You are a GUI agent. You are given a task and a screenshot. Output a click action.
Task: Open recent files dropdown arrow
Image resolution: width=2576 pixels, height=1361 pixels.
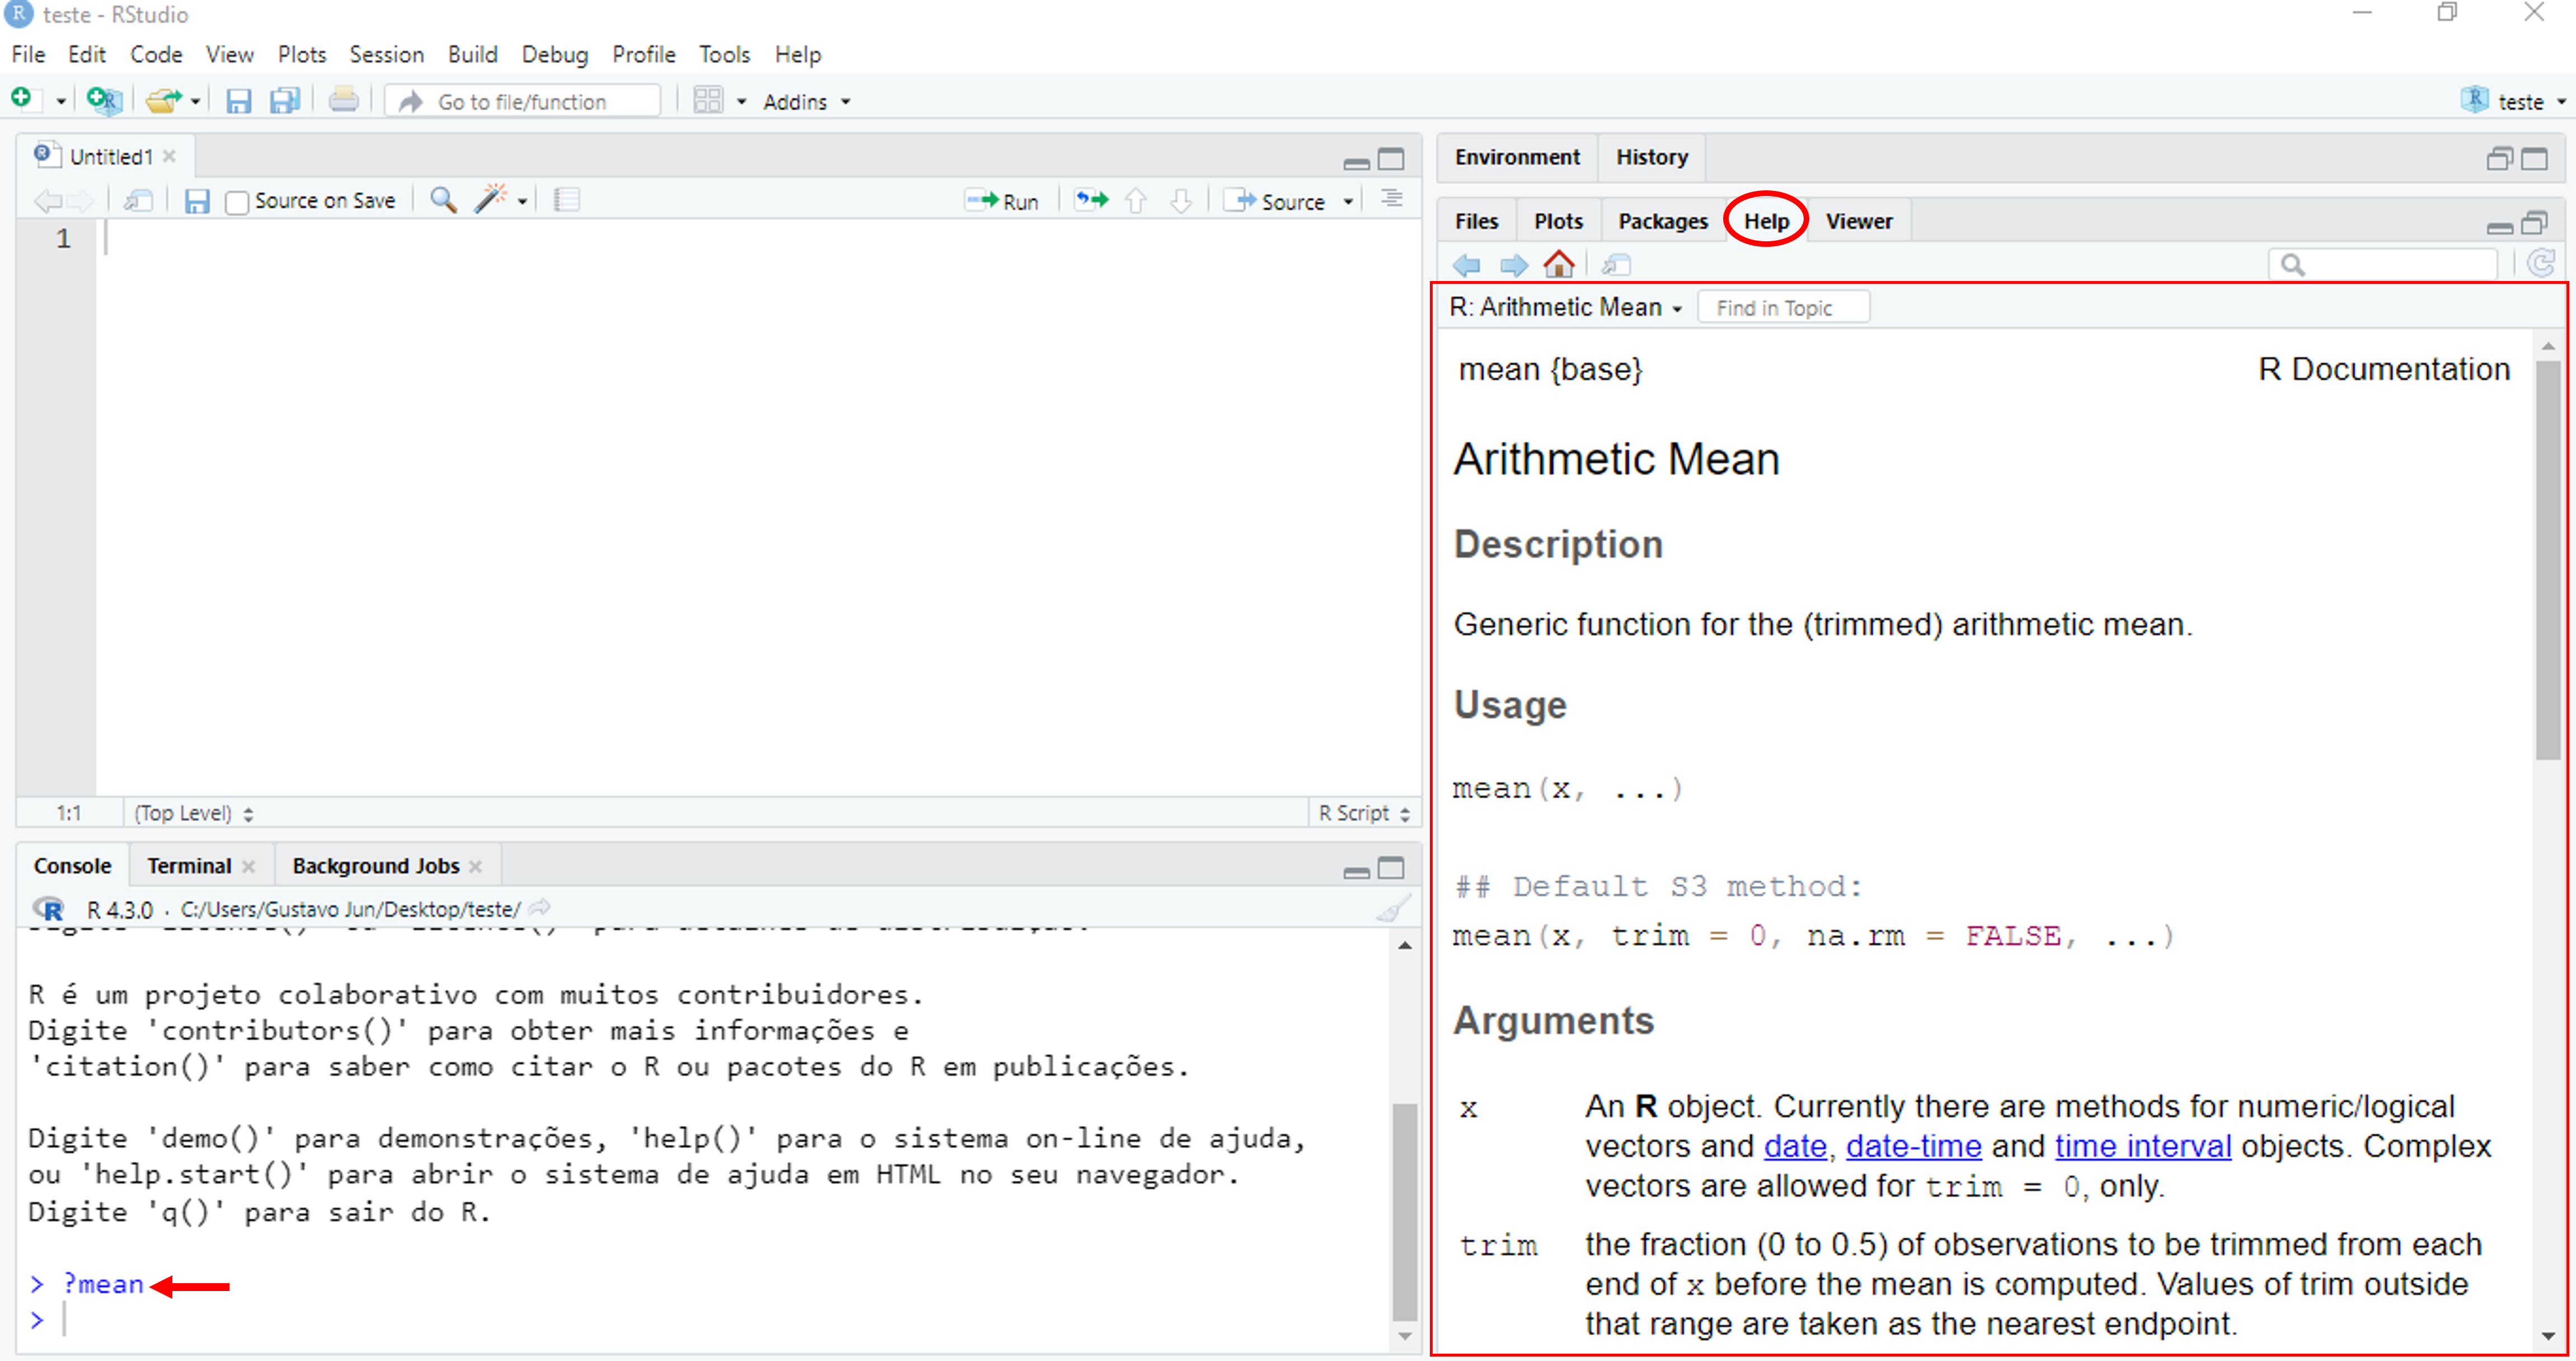click(195, 101)
